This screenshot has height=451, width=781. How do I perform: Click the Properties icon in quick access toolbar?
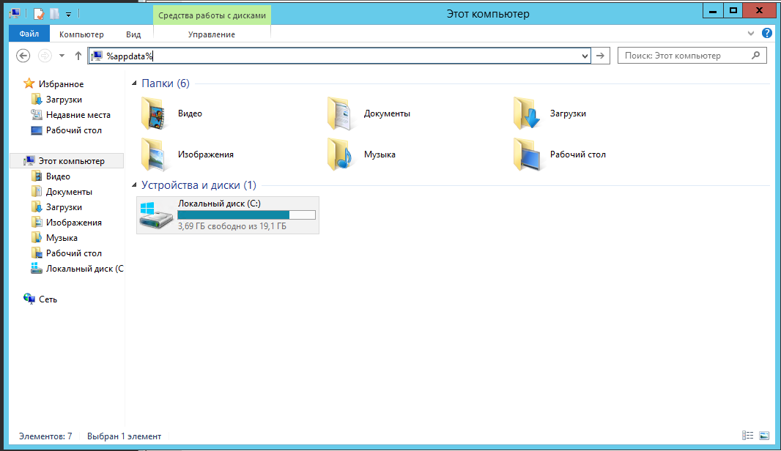pyautogui.click(x=38, y=14)
